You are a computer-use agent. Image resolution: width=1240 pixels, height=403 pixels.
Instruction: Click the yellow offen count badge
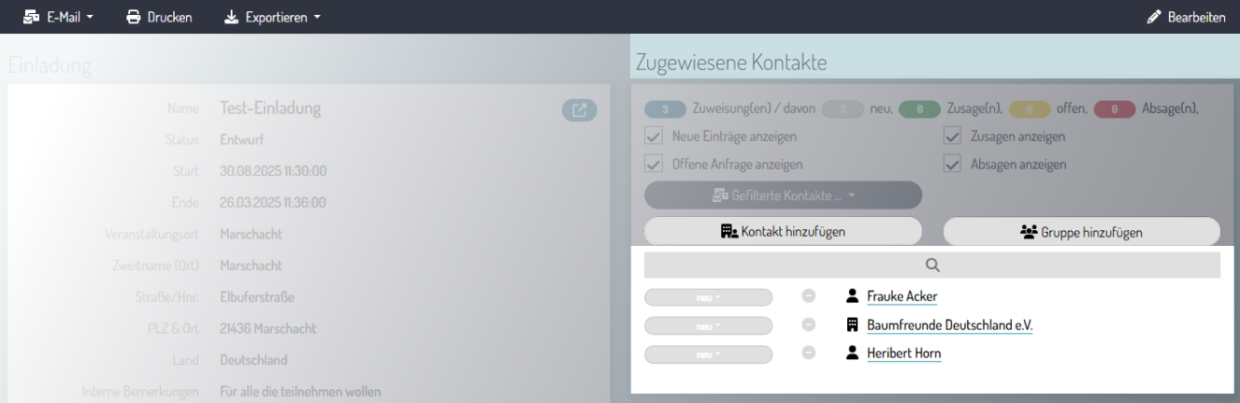point(1031,109)
